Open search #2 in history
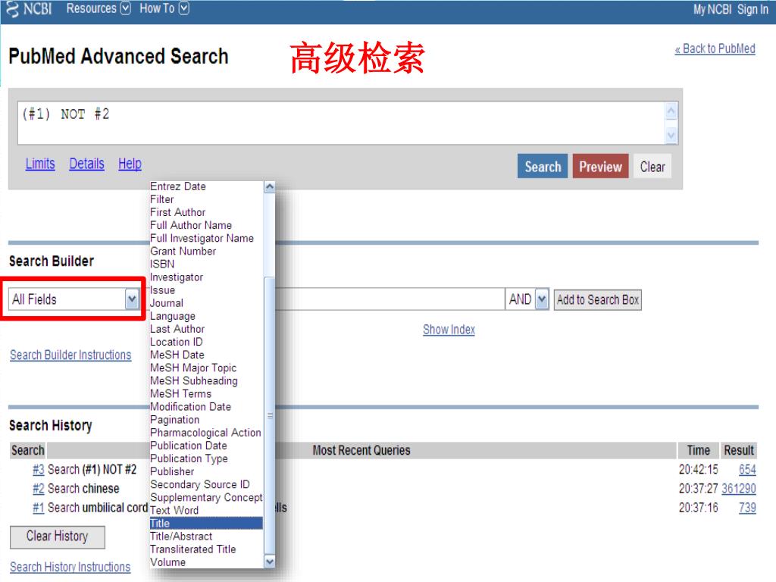 38,489
